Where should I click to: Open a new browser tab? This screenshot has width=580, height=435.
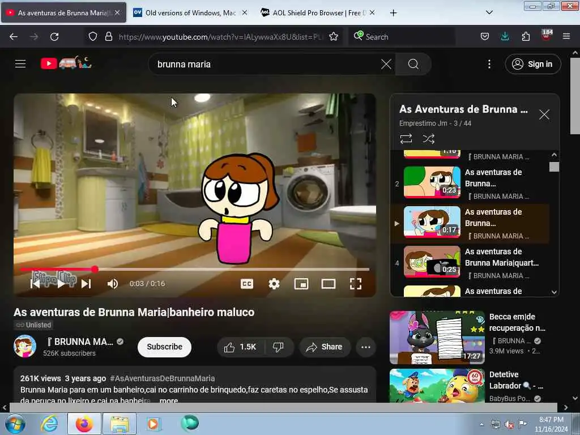(x=393, y=13)
